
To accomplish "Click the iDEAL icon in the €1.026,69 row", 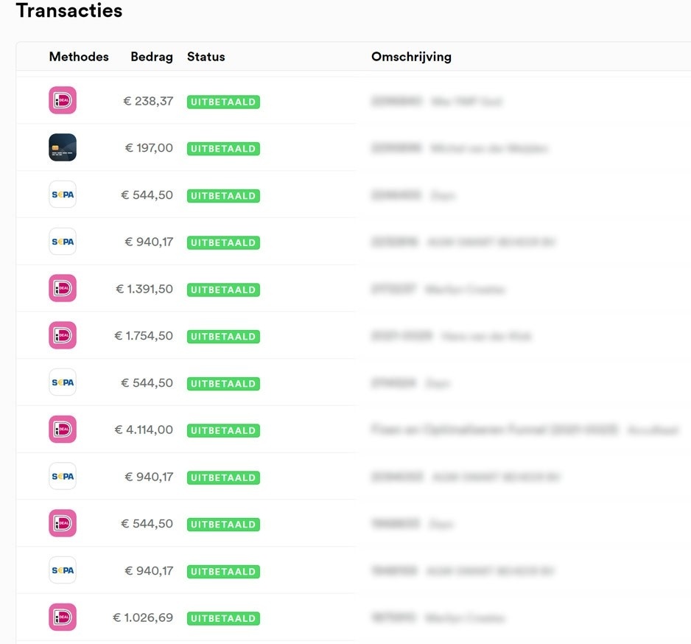I will point(63,617).
